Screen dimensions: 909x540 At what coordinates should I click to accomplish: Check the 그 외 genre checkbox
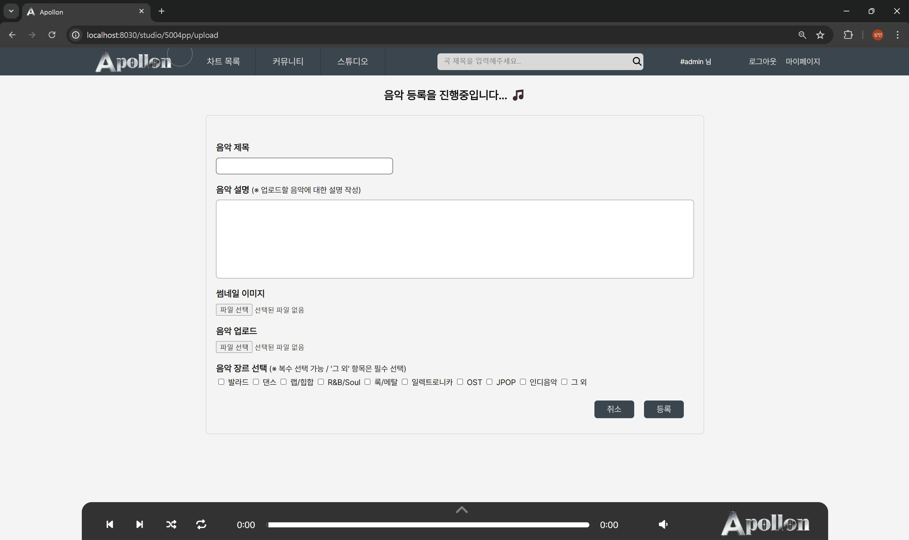564,382
